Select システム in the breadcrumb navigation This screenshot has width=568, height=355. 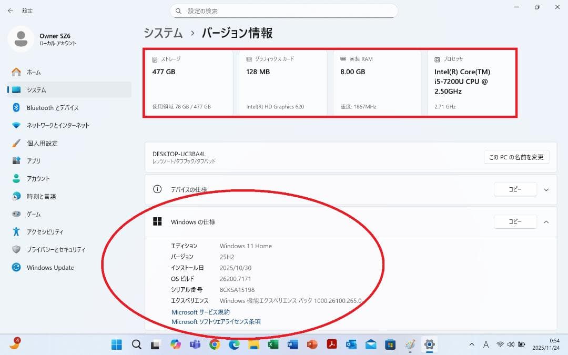point(163,33)
